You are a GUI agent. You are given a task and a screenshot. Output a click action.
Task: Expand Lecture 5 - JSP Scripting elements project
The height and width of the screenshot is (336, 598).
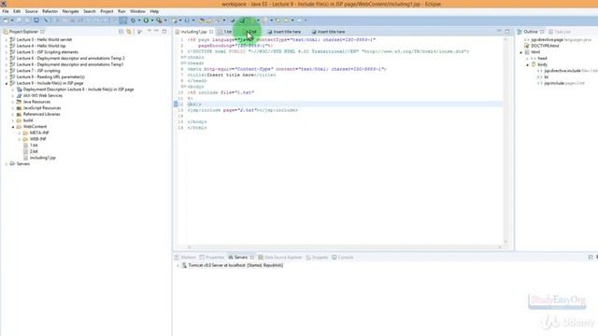click(x=7, y=52)
